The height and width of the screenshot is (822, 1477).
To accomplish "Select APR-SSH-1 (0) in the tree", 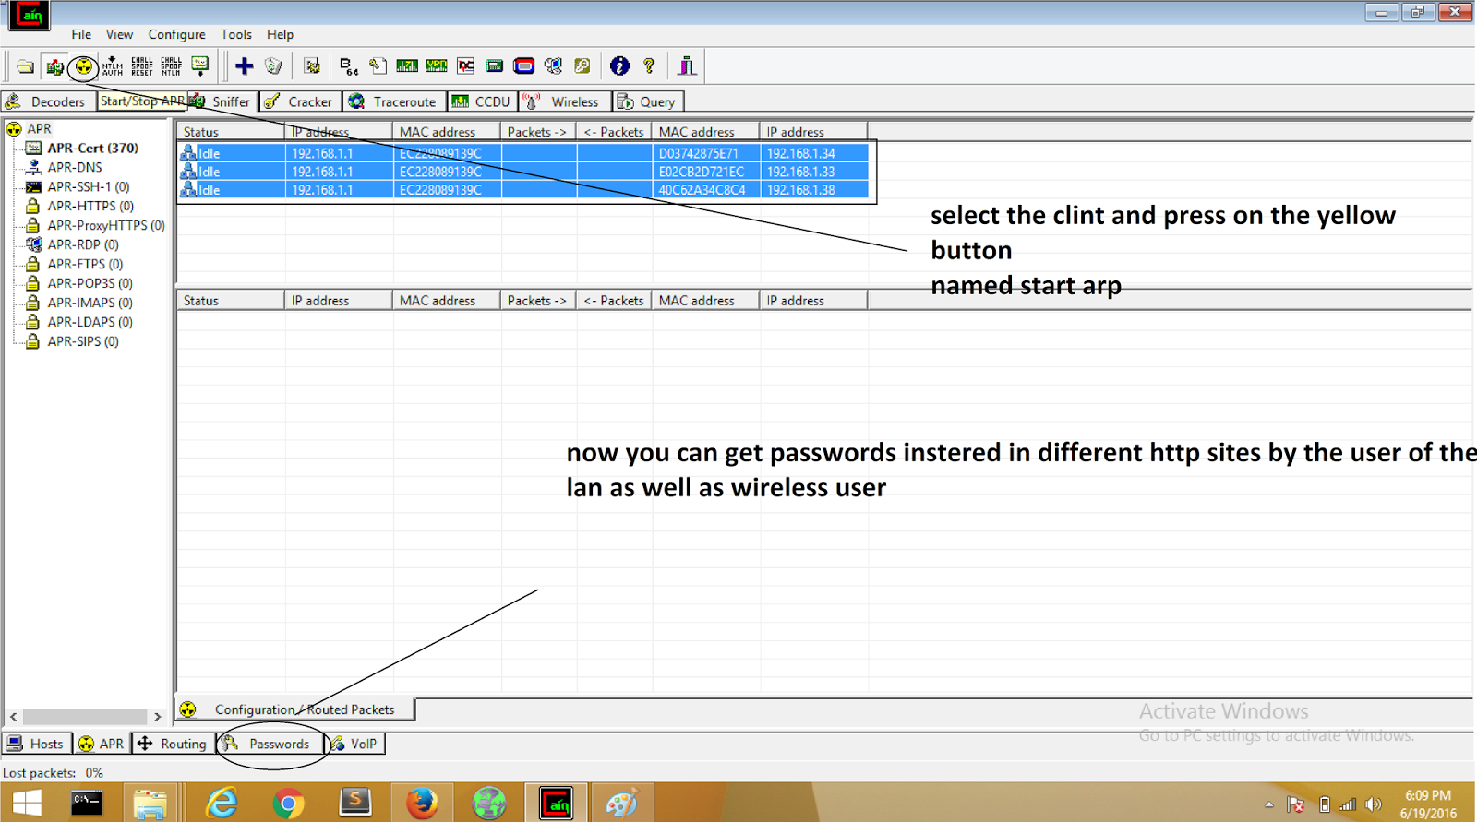I will coord(89,186).
